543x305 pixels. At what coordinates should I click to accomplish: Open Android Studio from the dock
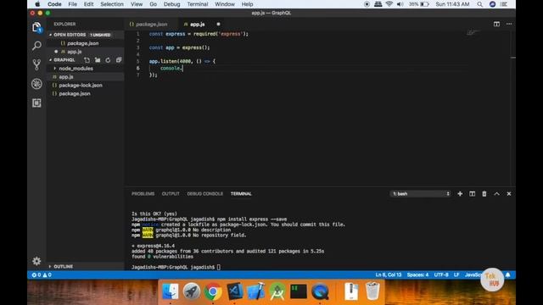[x=277, y=291]
